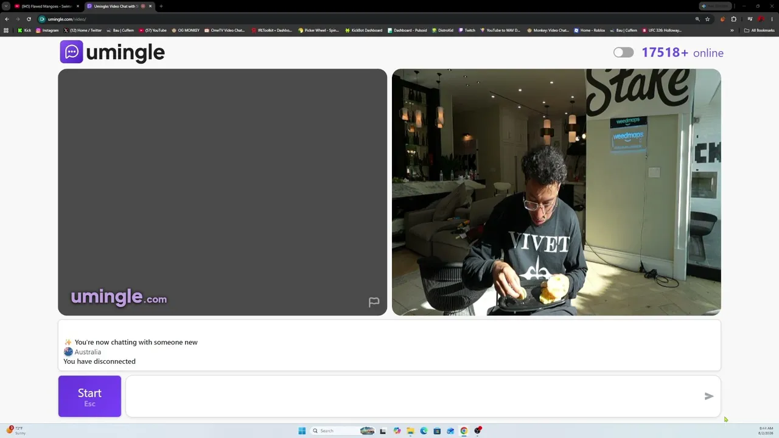779x438 pixels.
Task: Reload the Umingle page
Action: 29,19
